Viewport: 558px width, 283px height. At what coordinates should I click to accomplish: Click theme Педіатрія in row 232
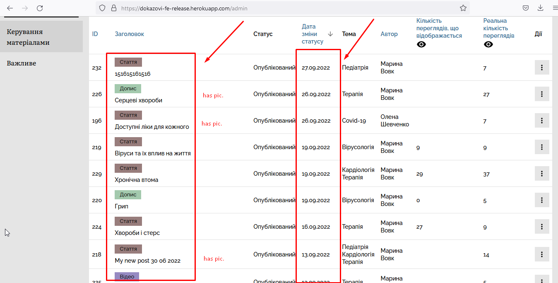point(355,68)
